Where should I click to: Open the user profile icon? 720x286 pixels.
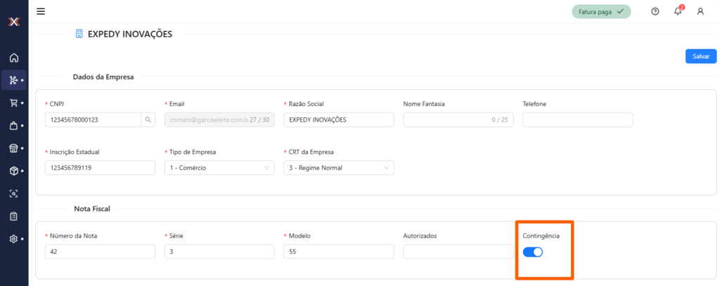tap(700, 11)
